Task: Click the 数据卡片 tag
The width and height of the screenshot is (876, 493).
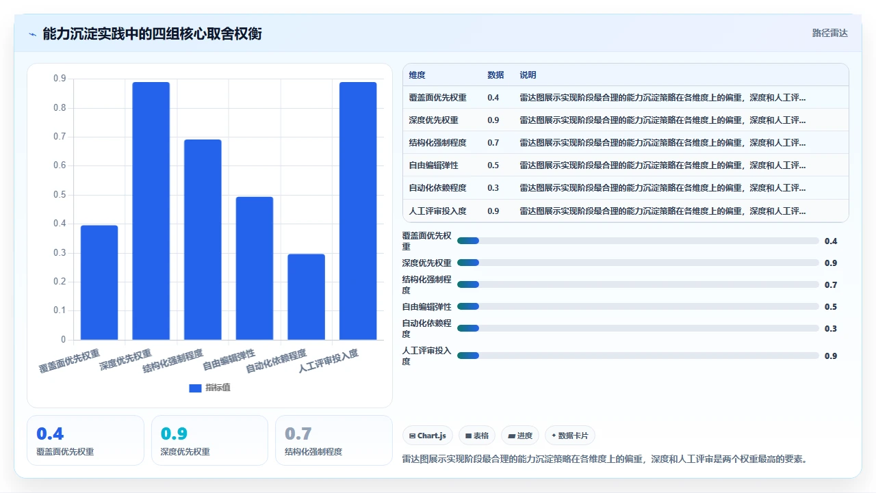Action: pyautogui.click(x=570, y=436)
